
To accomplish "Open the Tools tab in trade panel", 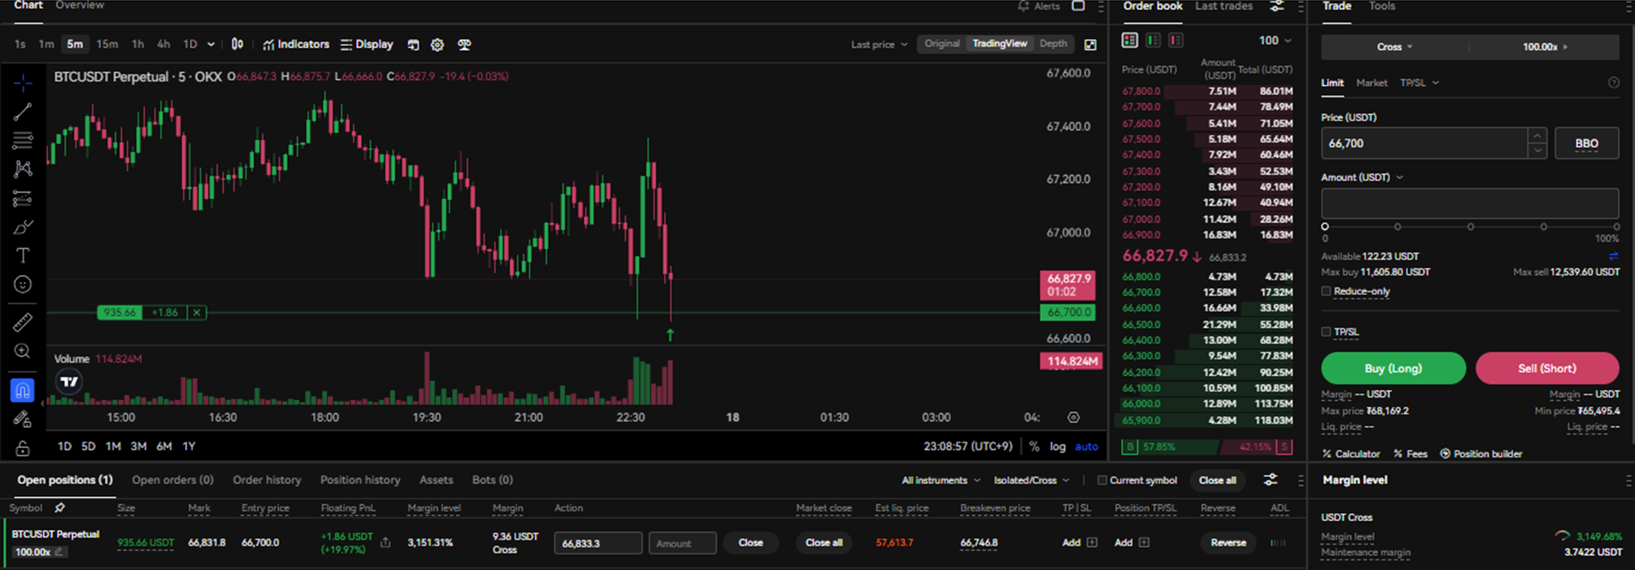I will (1382, 6).
